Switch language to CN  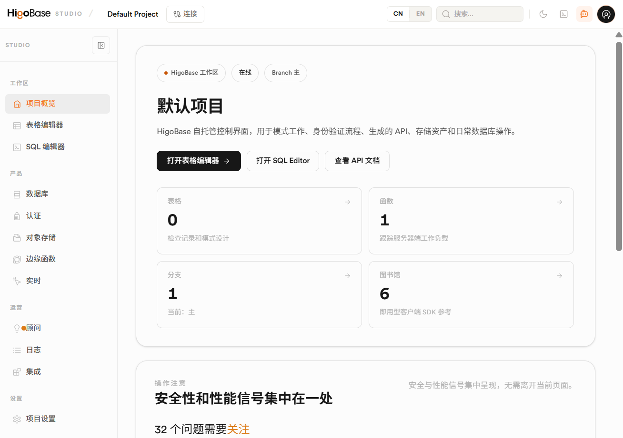coord(398,14)
